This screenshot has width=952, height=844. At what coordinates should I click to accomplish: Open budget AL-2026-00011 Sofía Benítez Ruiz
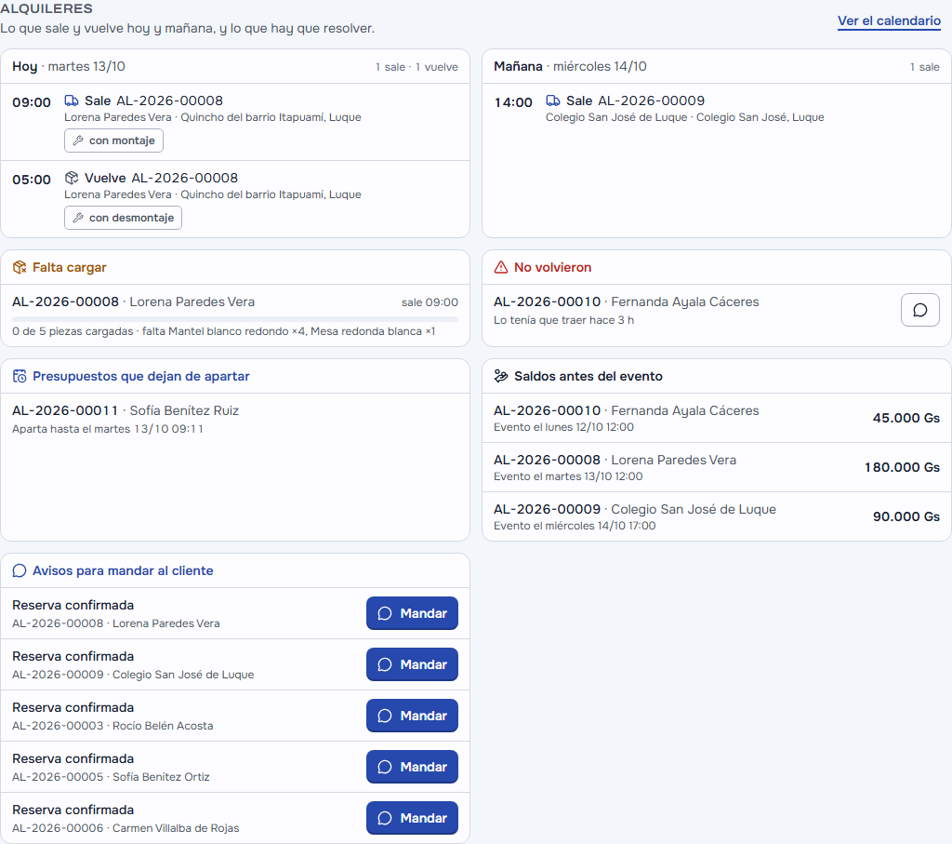[235, 420]
